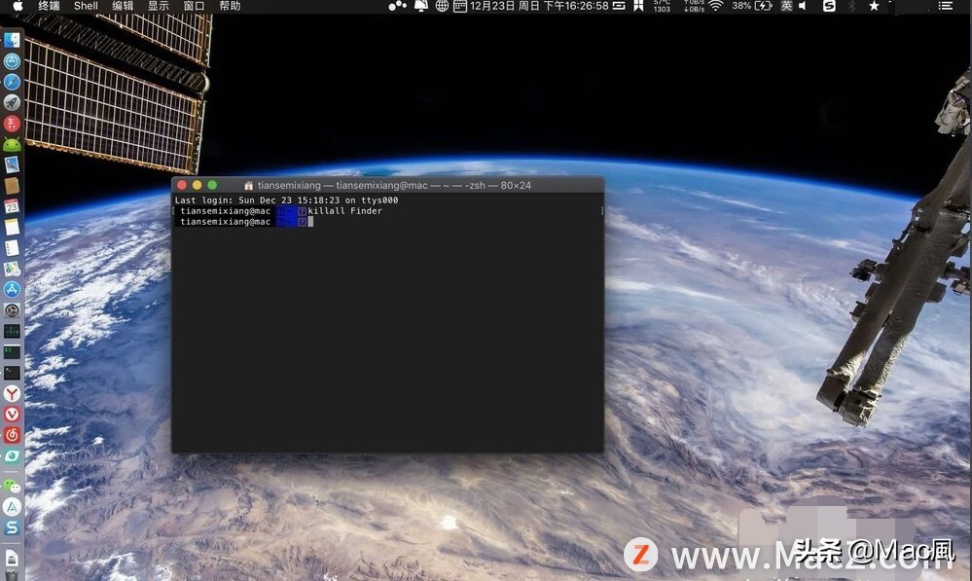Open WeChat from the Dock
The image size is (972, 581).
12,487
